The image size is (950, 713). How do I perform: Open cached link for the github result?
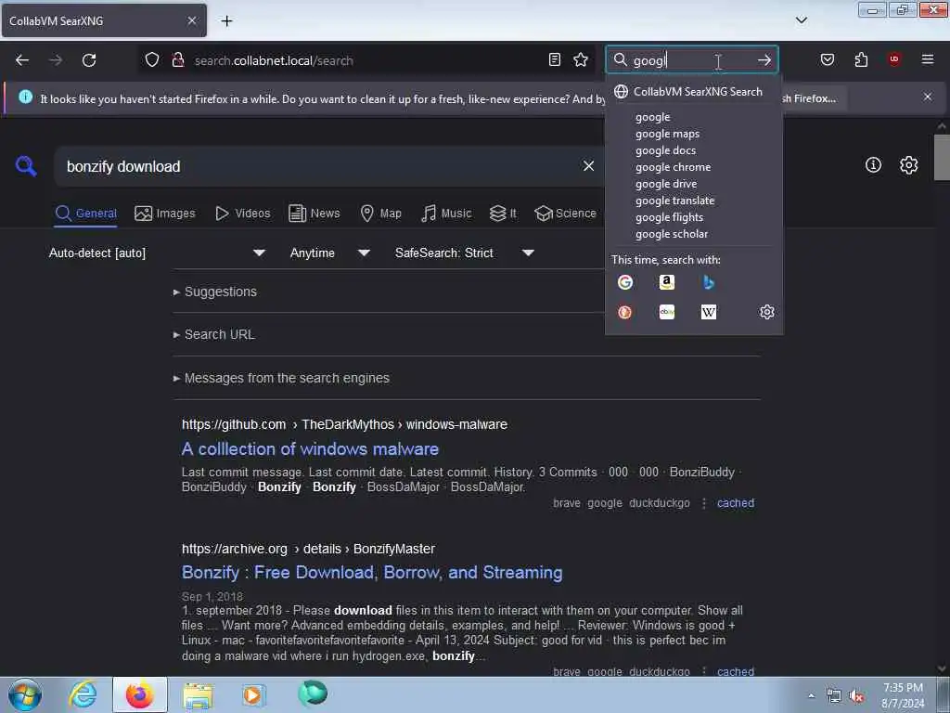736,502
